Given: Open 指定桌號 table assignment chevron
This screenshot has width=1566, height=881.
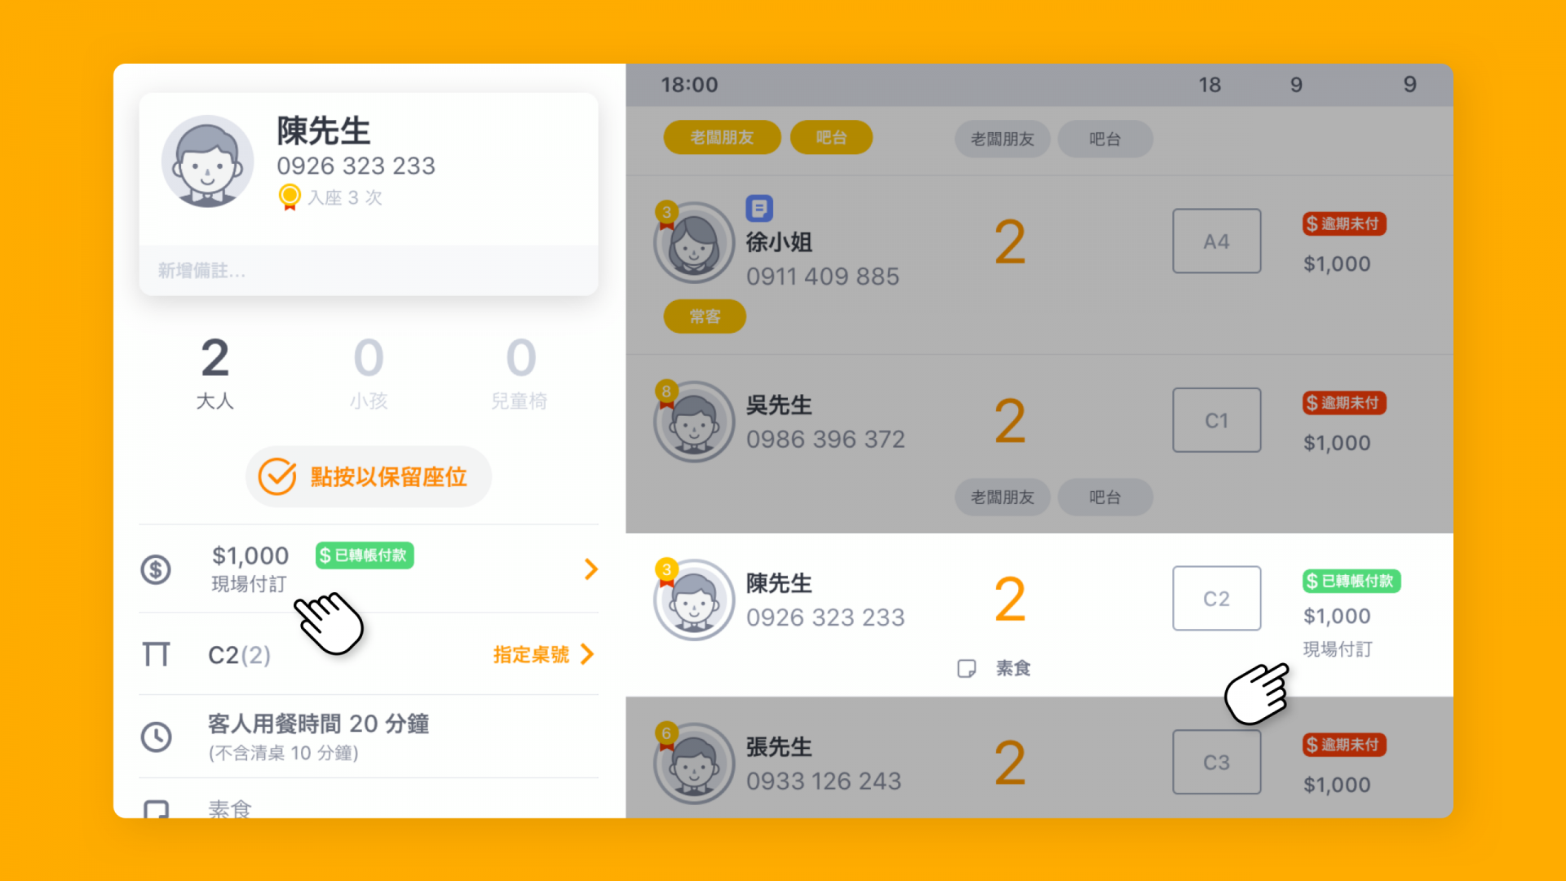Looking at the screenshot, I should coord(587,654).
